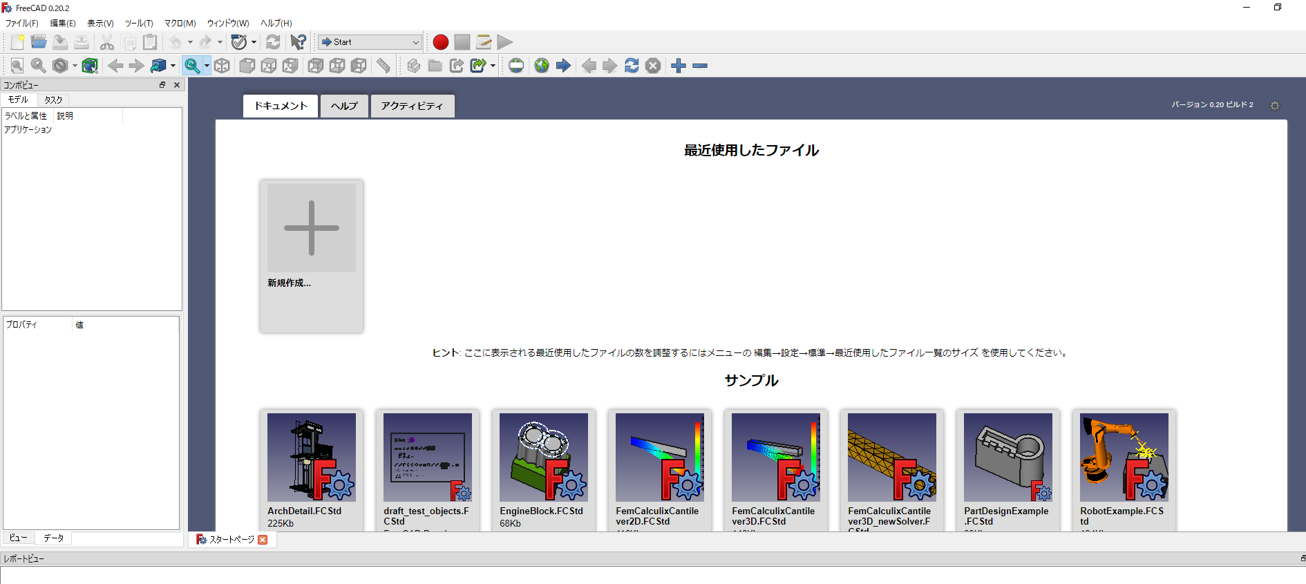Switch to the データ property tab

[x=54, y=538]
